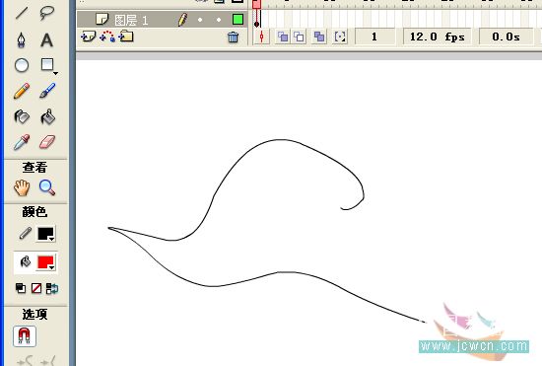
Task: Select the Line tool
Action: point(22,13)
